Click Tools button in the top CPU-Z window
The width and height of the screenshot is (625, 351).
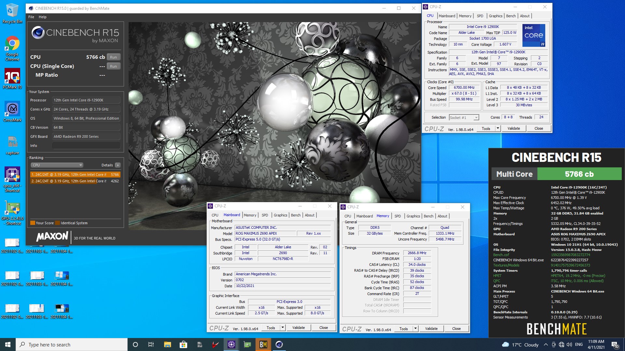click(486, 128)
